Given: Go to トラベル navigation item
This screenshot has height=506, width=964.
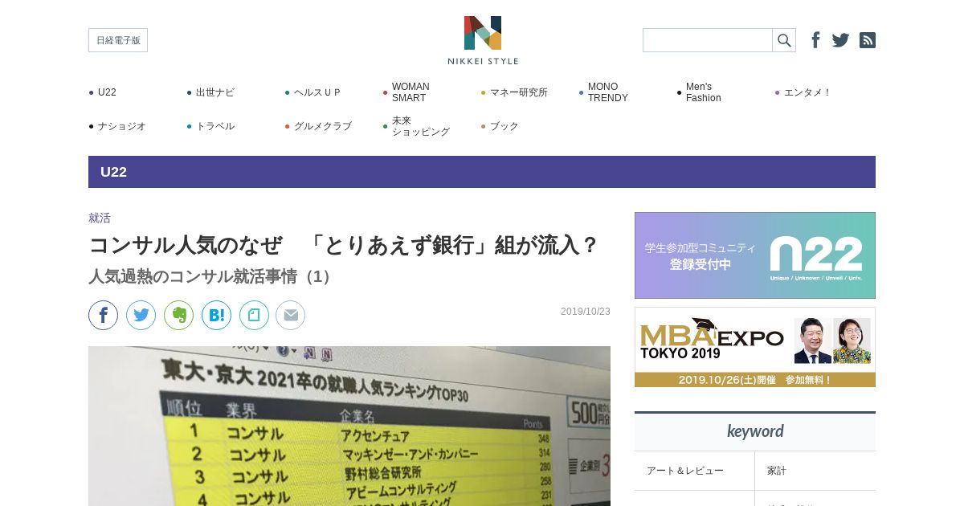Looking at the screenshot, I should [214, 126].
